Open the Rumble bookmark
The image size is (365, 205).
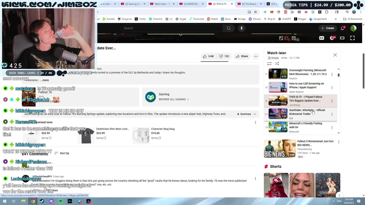tap(109, 19)
